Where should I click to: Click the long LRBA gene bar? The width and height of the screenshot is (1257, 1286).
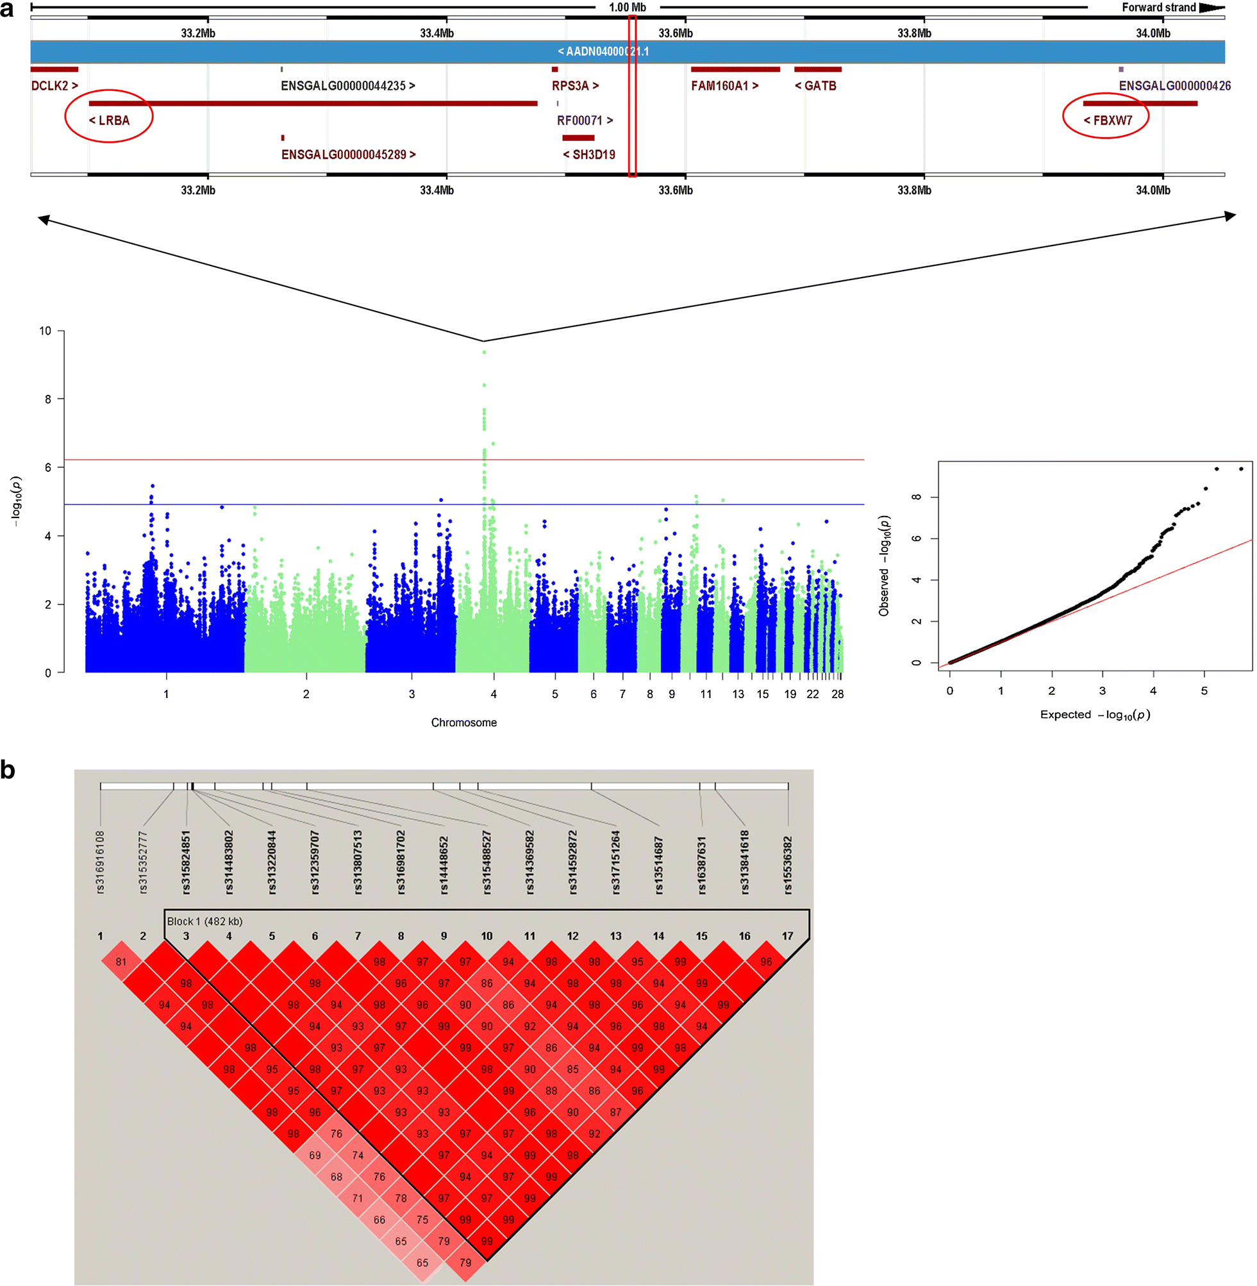coord(313,104)
